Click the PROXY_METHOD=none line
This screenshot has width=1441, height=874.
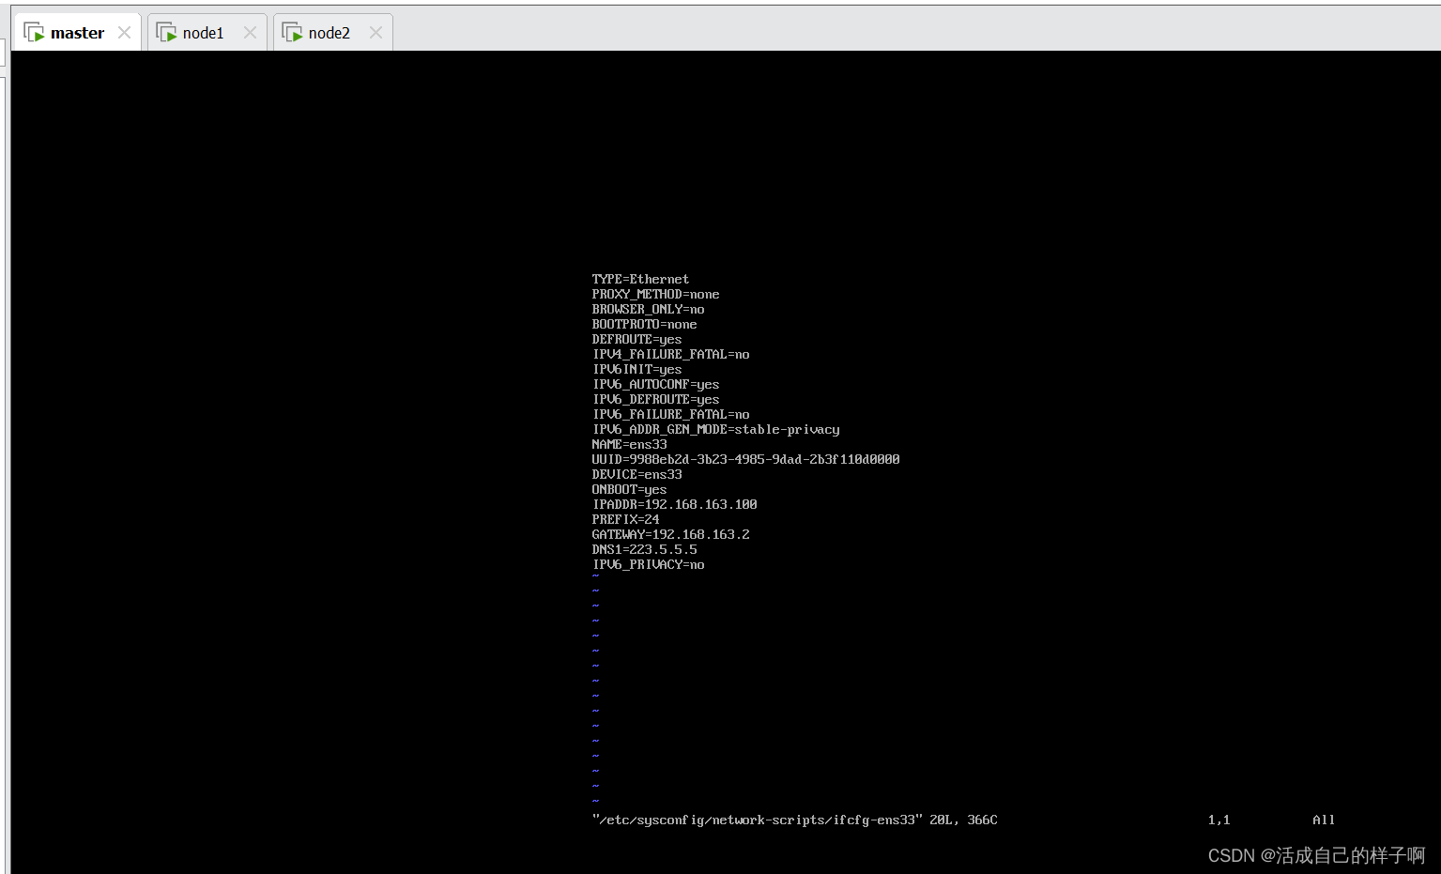pos(655,294)
